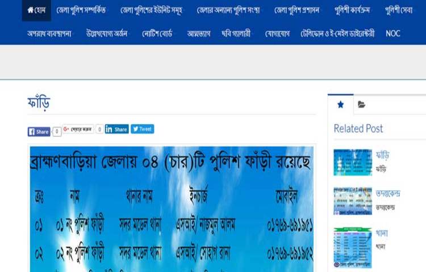Open অপরাধ ব্যবস্থাপনা menu
Viewport: 426px width, 272px height.
tap(49, 33)
